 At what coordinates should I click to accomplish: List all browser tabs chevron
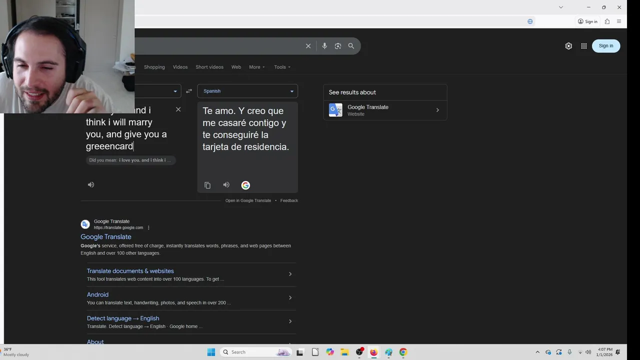[561, 7]
